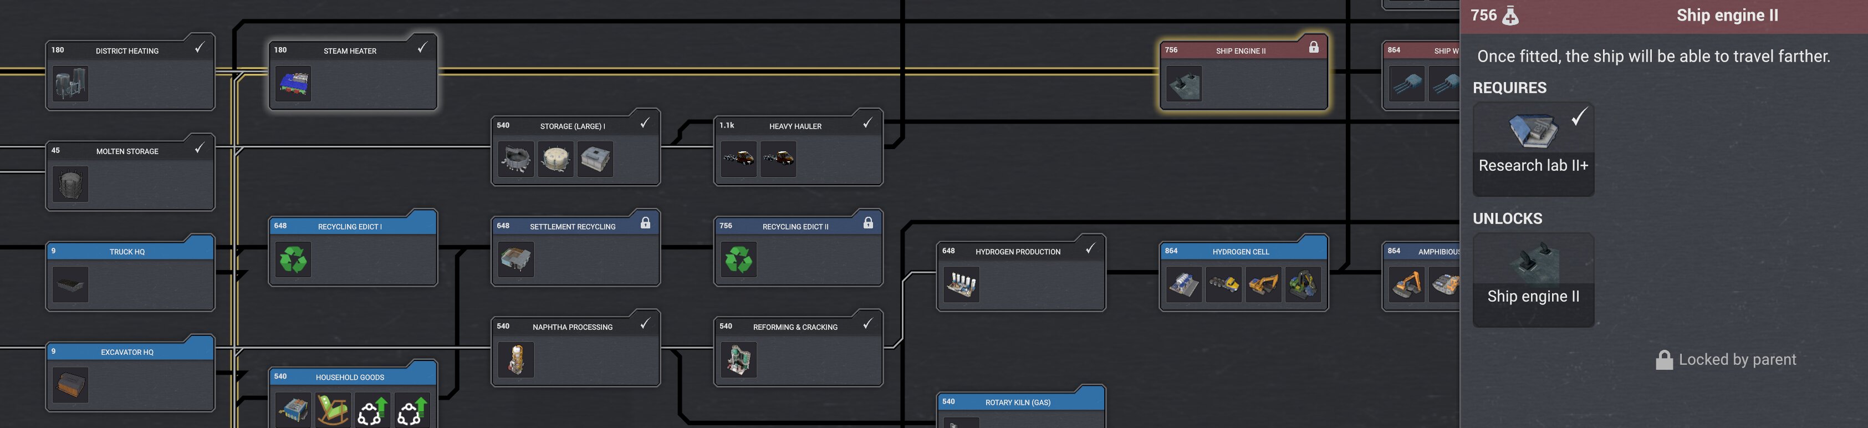Click the first Heavy Hauler truck icon
The width and height of the screenshot is (1868, 428).
[x=739, y=159]
